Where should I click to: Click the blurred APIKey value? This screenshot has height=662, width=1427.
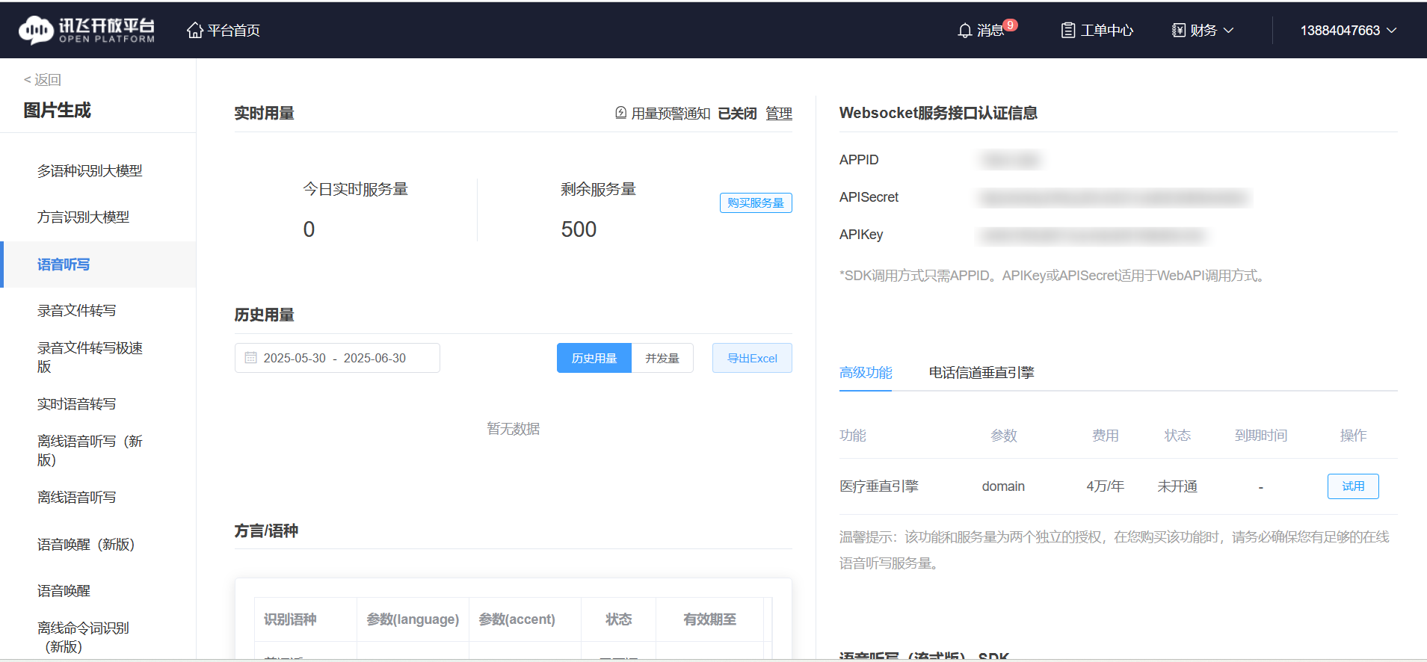tap(1094, 235)
